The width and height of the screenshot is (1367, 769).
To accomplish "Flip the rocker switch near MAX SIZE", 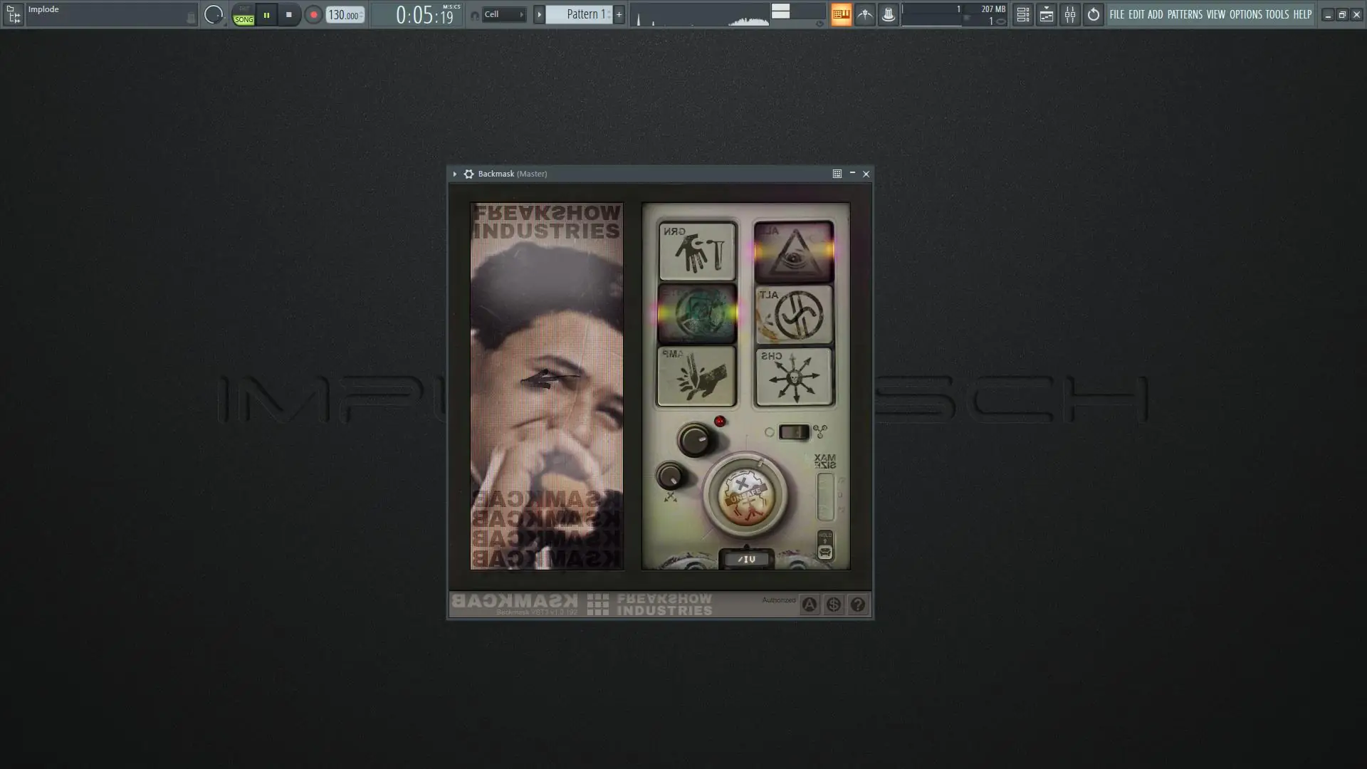I will pyautogui.click(x=793, y=431).
